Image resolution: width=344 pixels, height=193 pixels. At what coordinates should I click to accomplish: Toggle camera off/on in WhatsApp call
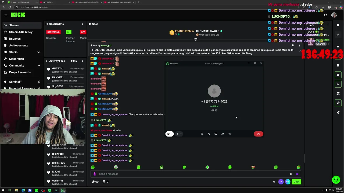(169, 134)
